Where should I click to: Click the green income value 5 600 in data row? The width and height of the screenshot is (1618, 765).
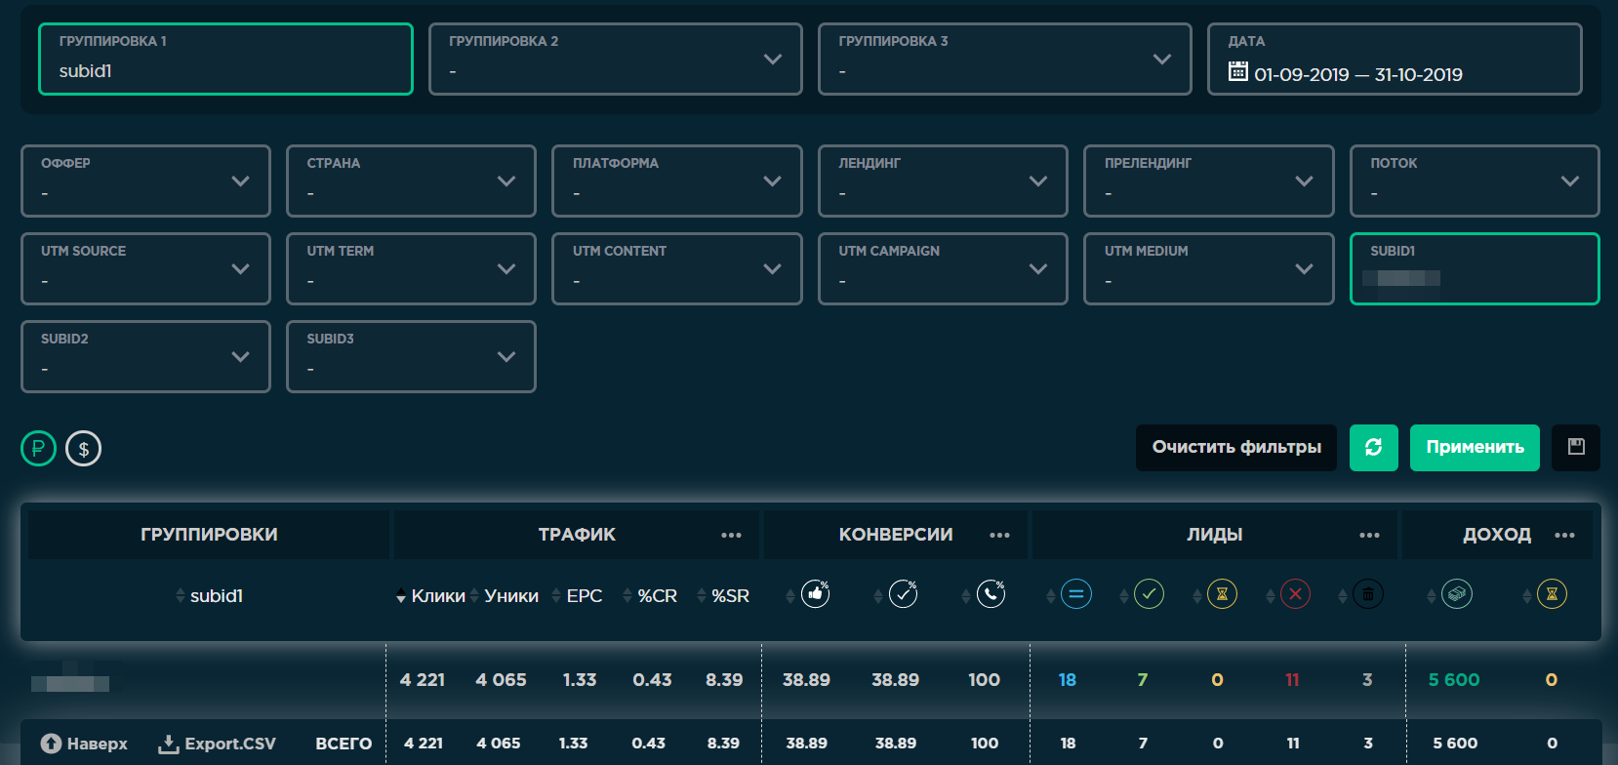[1454, 680]
